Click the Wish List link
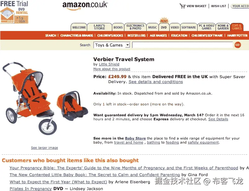The height and width of the screenshot is (191, 249). point(219,6)
